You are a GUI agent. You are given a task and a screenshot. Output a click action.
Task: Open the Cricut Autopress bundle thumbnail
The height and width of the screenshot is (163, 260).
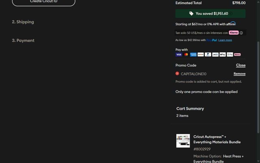tap(183, 141)
